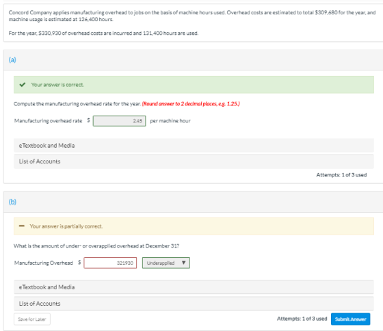Click the manufacturing overhead rate field
This screenshot has height=331, width=383.
point(120,121)
